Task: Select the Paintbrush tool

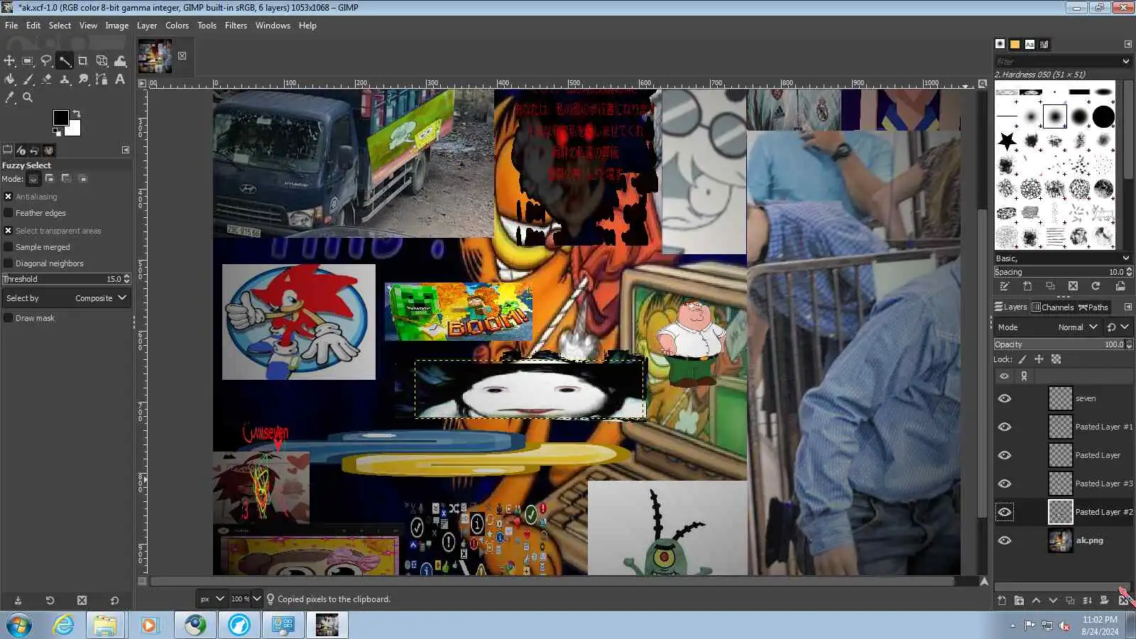Action: (x=28, y=80)
